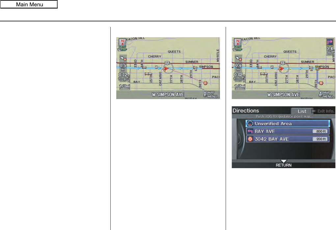This screenshot has width=336, height=230.
Task: Select the 3042 BAY AVE destination row
Action: click(x=288, y=139)
